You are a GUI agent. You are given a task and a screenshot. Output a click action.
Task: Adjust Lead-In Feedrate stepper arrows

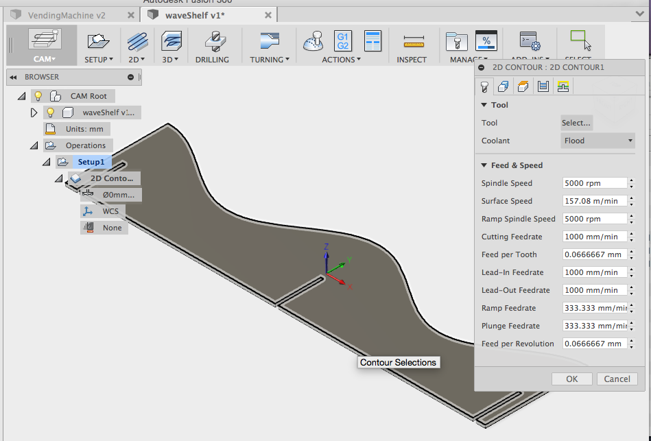click(632, 272)
